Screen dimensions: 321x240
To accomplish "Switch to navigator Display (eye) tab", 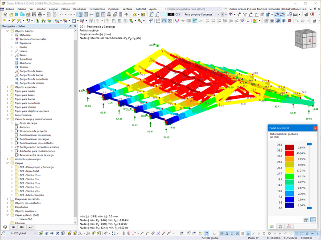I will [13, 227].
